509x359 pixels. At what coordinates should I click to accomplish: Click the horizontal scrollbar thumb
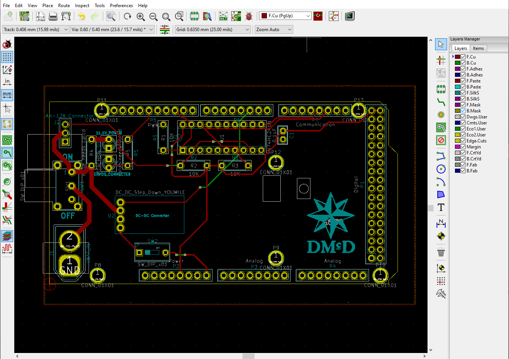pyautogui.click(x=248, y=356)
